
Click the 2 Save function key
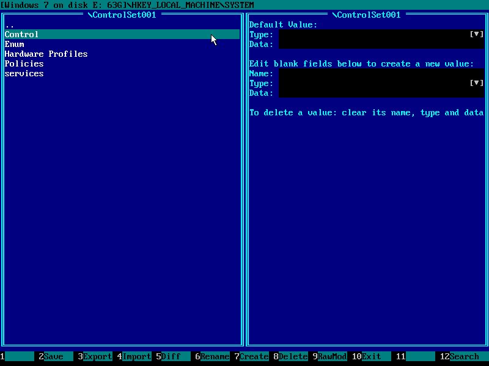56,356
